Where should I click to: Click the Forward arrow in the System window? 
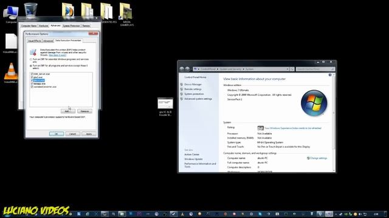point(188,69)
